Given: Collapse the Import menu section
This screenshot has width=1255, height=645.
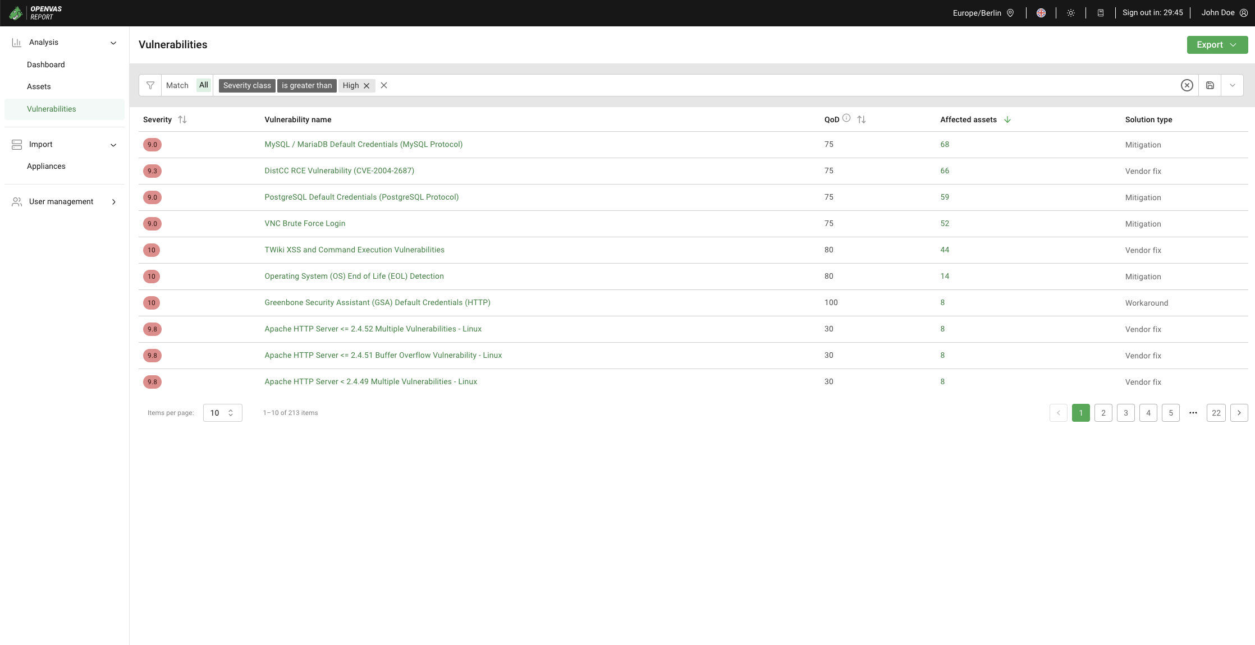Looking at the screenshot, I should coord(113,145).
